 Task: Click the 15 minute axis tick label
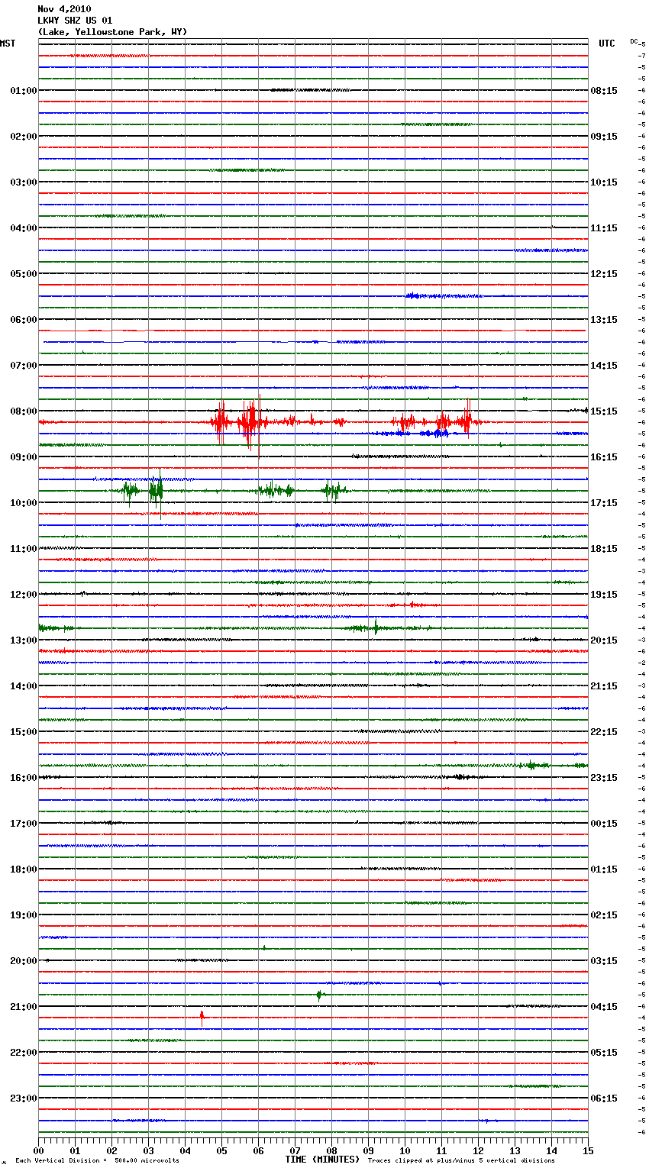(x=588, y=1150)
